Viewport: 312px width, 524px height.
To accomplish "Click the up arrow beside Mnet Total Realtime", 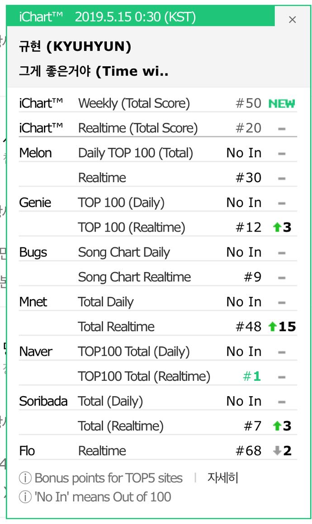I will coord(272,327).
